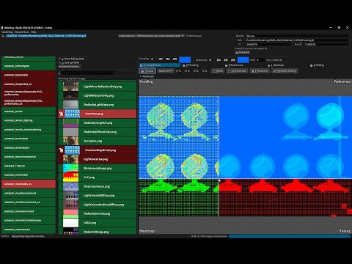The height and width of the screenshot is (264, 352).
Task: Select autotest_waterinteract test
Action: tap(29, 230)
